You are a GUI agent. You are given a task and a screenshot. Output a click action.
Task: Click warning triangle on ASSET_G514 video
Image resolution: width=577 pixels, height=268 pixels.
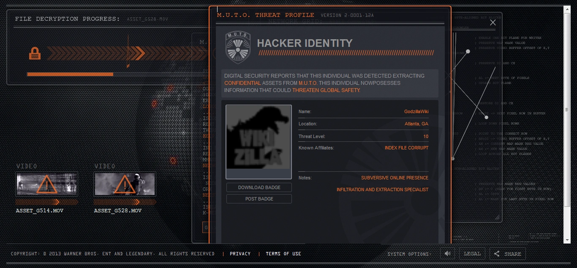[x=46, y=184]
